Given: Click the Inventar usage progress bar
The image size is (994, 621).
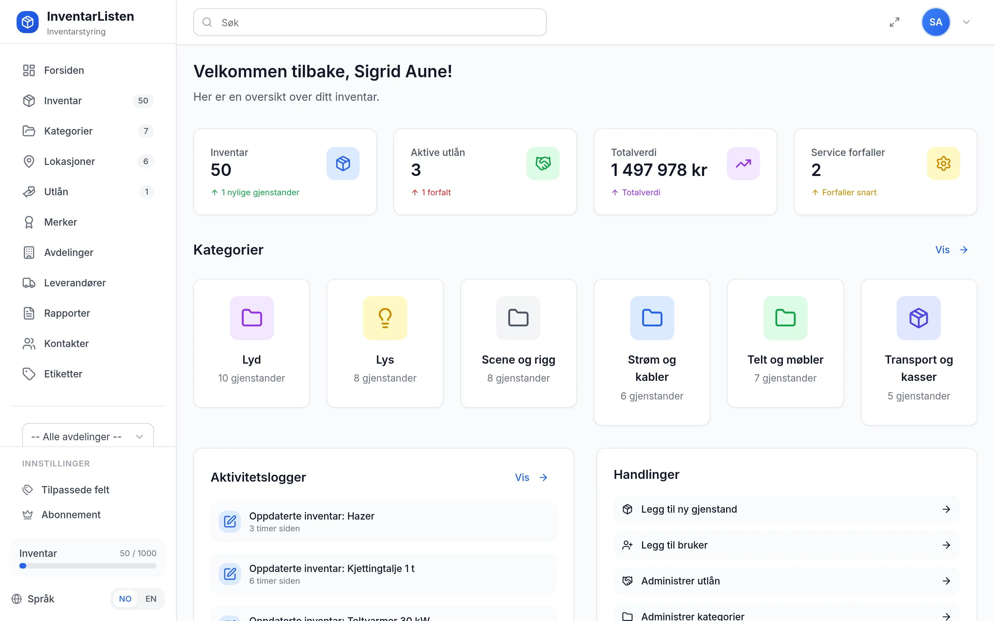Looking at the screenshot, I should (x=88, y=565).
